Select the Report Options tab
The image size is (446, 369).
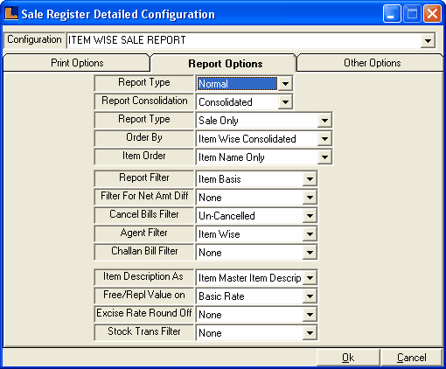pos(225,64)
